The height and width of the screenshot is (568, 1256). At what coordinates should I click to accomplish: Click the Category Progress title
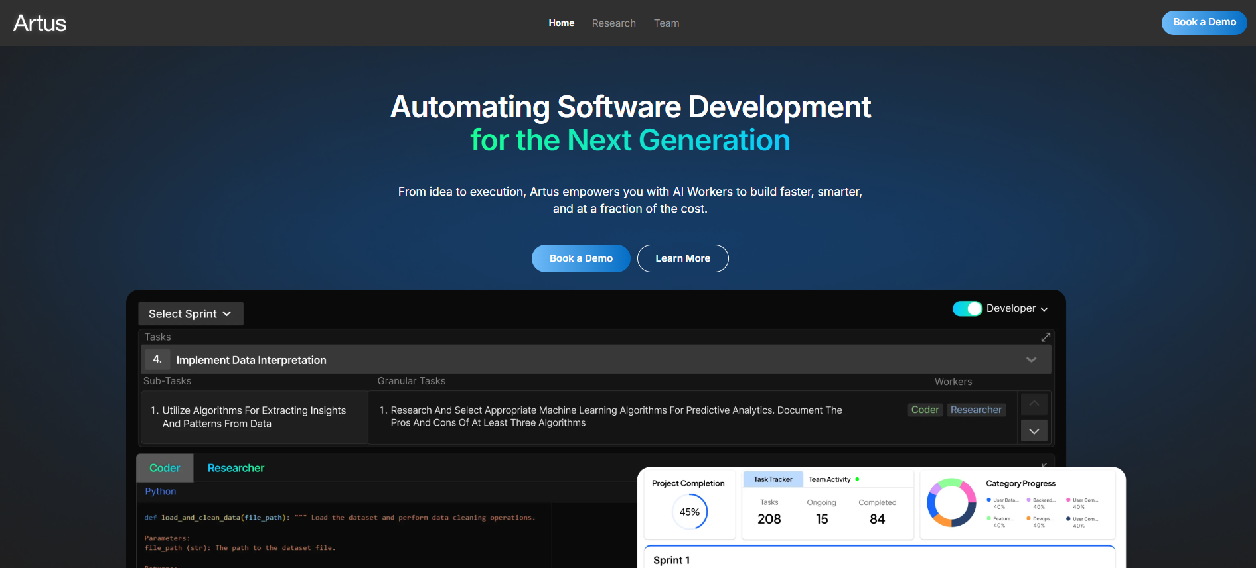coord(1020,483)
